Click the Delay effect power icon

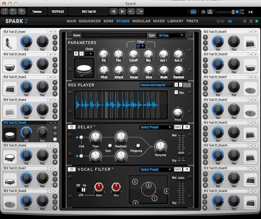click(72, 127)
